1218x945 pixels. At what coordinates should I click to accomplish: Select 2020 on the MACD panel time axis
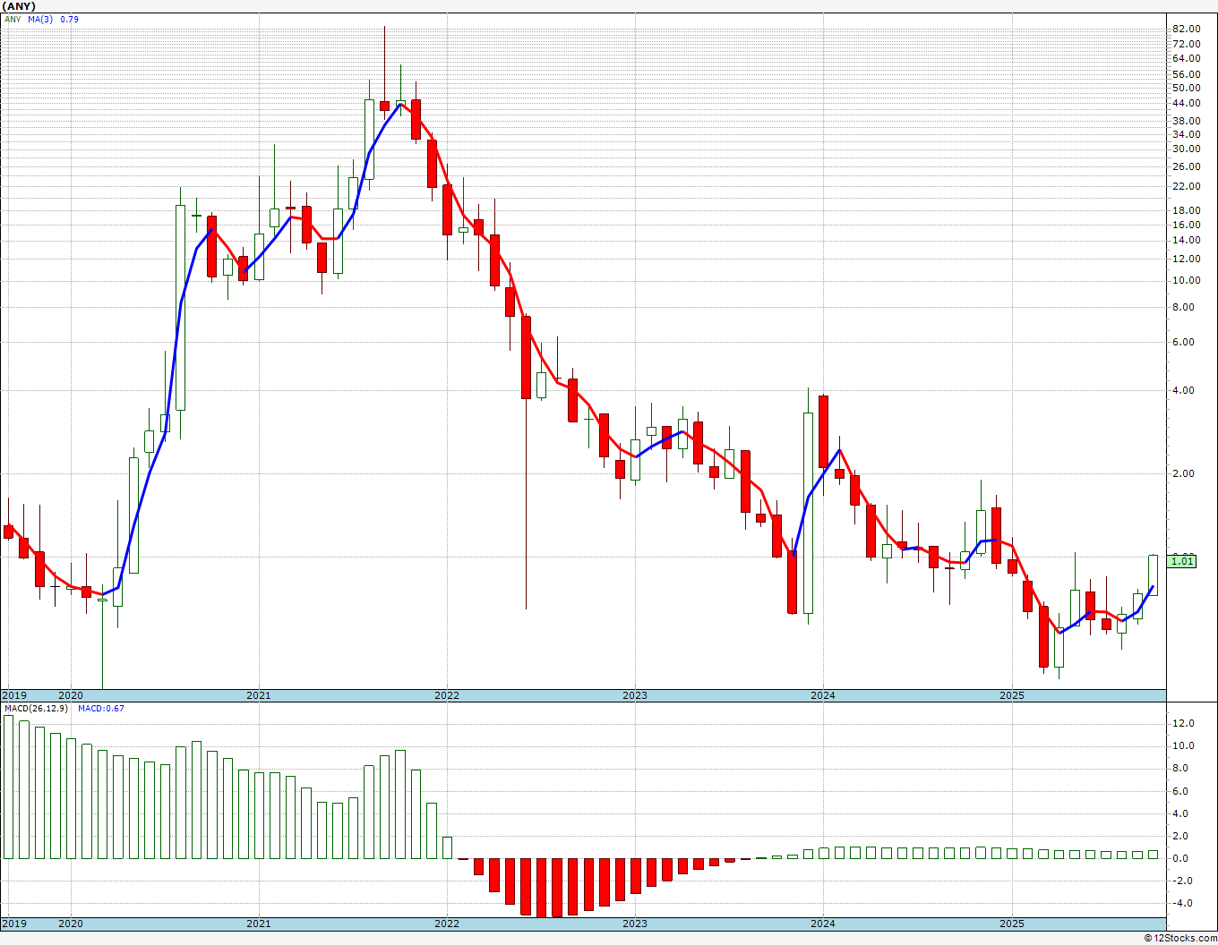pyautogui.click(x=71, y=924)
